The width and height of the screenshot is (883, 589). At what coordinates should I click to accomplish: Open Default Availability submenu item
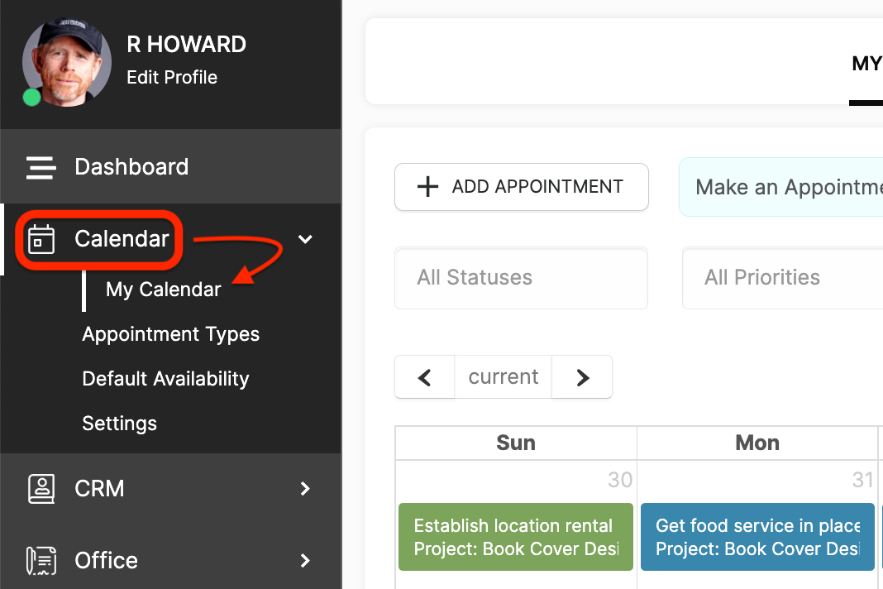165,379
